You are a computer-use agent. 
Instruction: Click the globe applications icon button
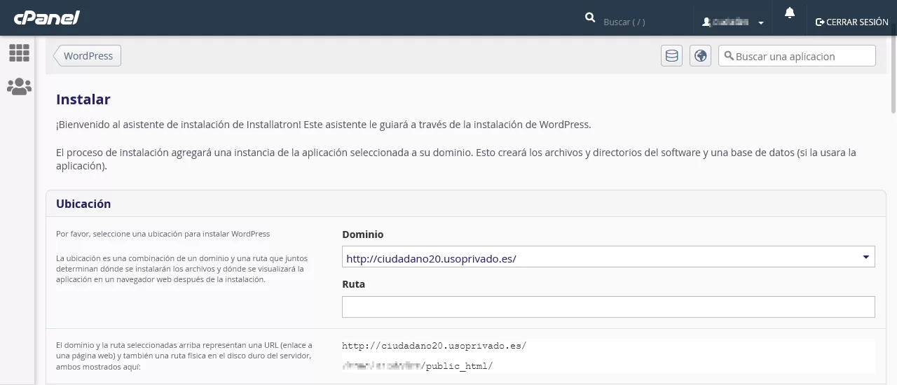[700, 56]
